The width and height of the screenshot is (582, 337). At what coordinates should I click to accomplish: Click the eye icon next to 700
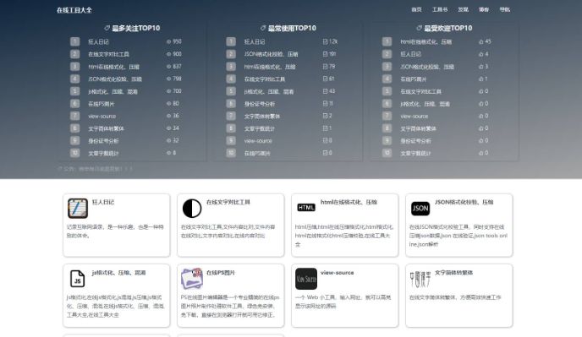(168, 91)
